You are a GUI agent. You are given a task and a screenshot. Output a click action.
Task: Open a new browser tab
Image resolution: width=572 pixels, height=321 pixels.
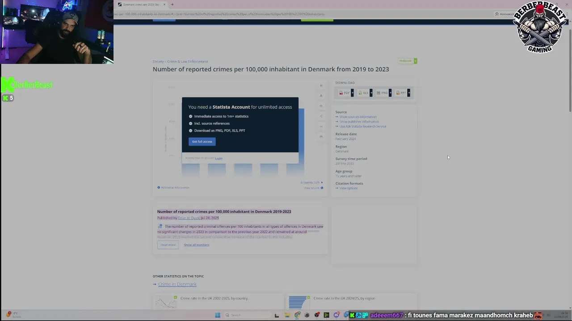(172, 4)
